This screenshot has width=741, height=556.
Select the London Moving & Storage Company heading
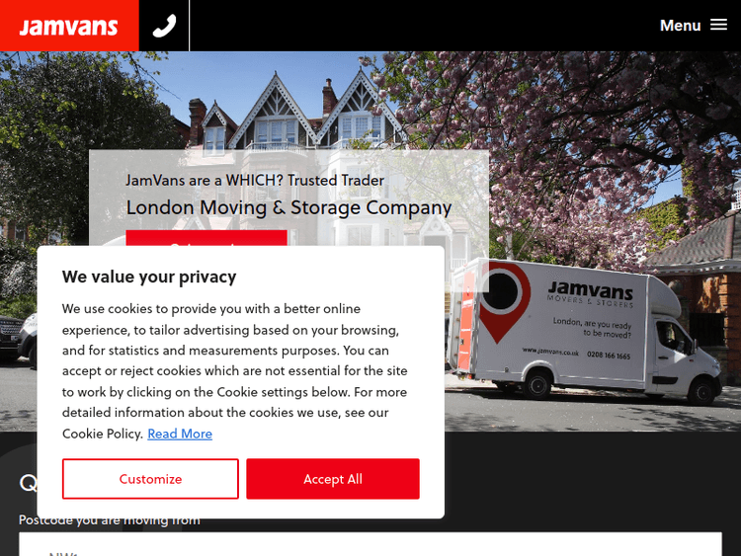click(x=288, y=207)
